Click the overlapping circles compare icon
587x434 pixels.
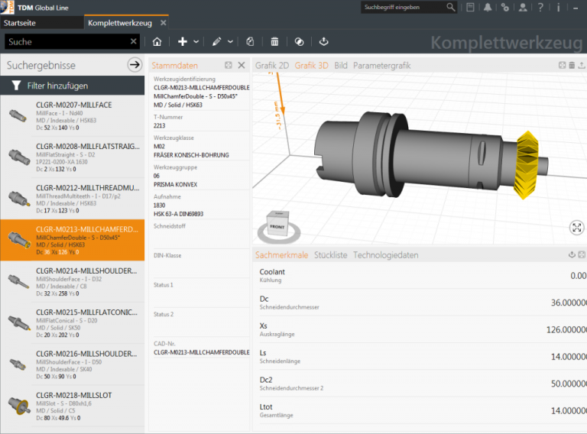pyautogui.click(x=299, y=42)
